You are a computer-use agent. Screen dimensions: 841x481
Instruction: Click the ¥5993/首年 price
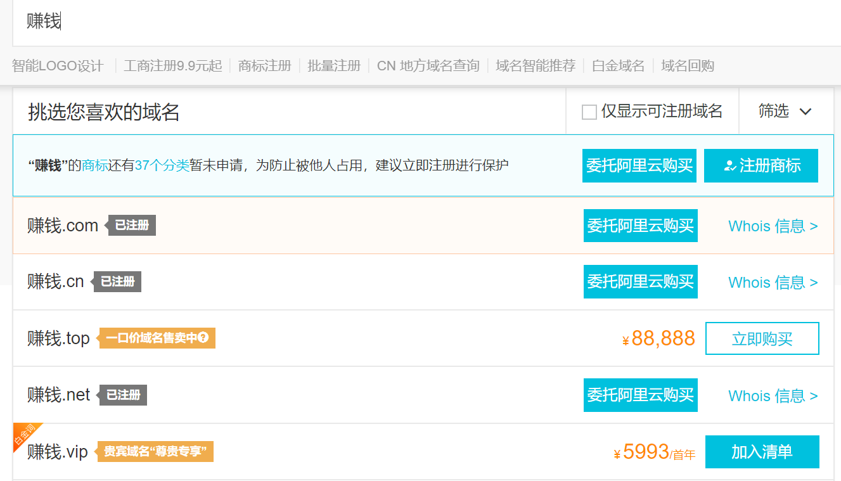click(x=655, y=452)
